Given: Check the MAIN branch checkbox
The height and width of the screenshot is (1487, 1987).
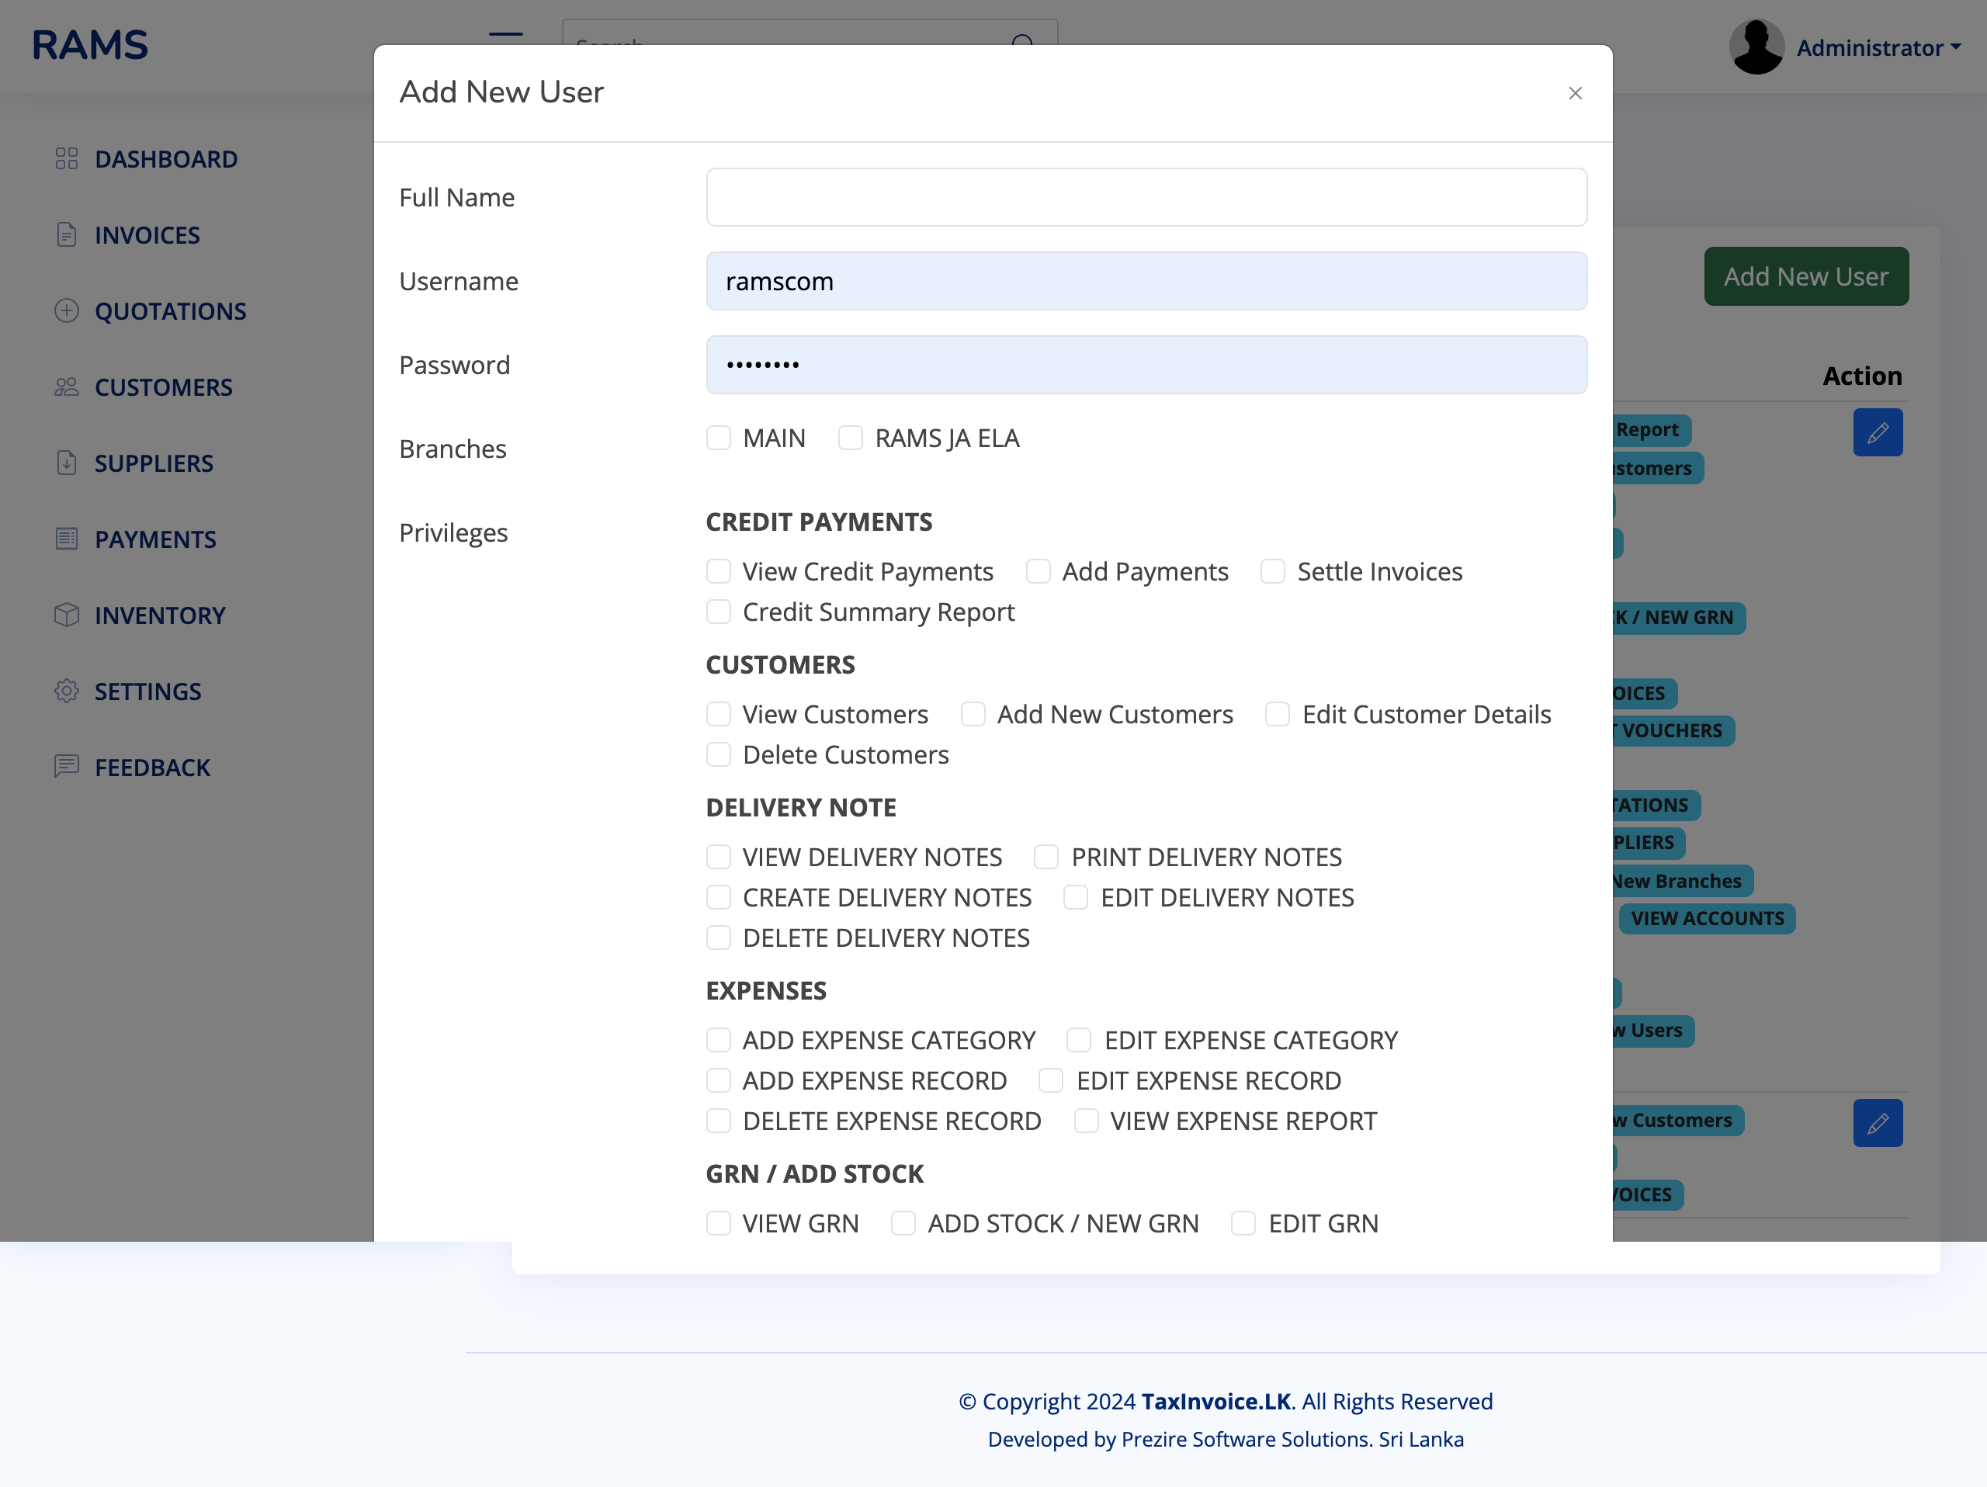Looking at the screenshot, I should [719, 438].
